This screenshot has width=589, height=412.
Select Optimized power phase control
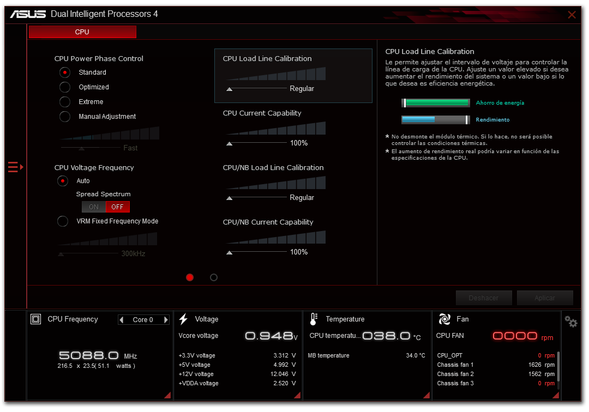click(x=65, y=87)
